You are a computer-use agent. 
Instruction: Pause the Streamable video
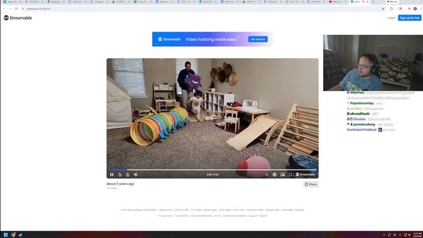click(112, 175)
